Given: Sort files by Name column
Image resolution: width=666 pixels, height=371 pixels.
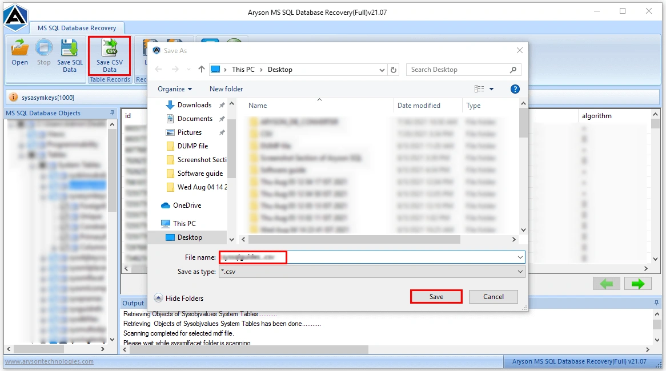Looking at the screenshot, I should coord(258,106).
